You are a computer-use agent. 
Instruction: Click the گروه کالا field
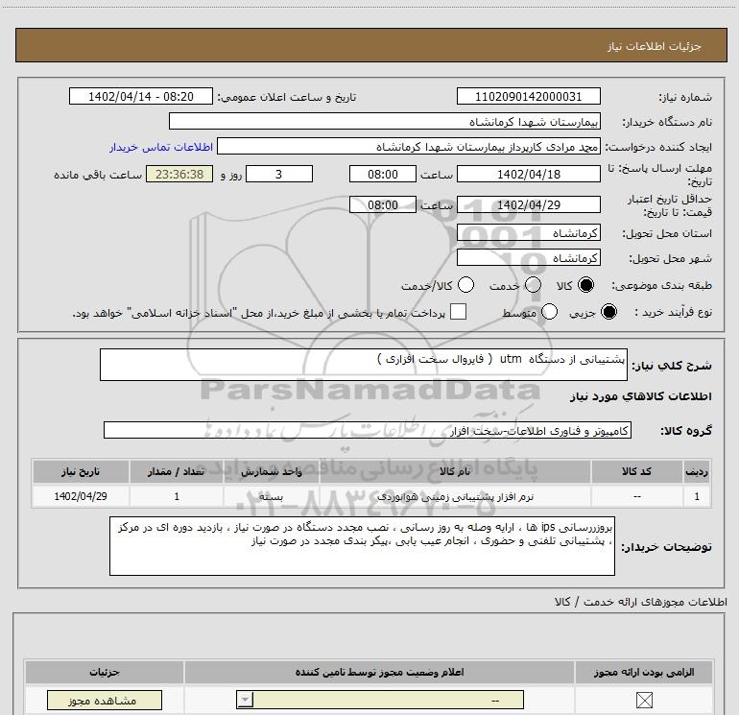[368, 430]
